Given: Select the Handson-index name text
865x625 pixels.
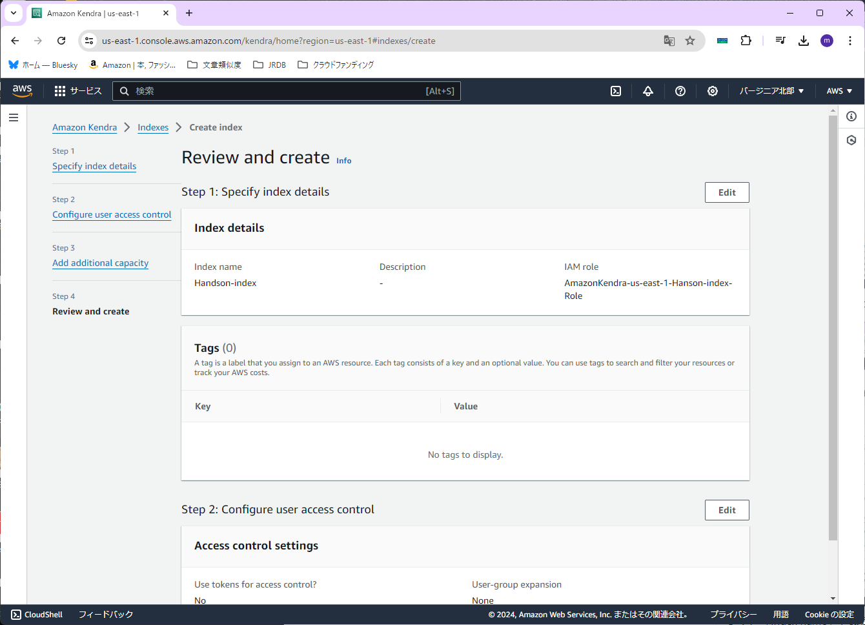Looking at the screenshot, I should click(x=225, y=283).
